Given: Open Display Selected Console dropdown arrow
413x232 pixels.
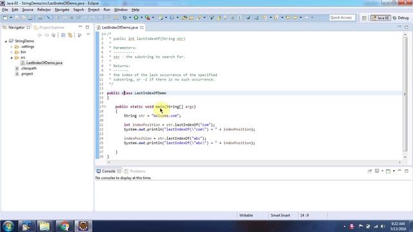Looking at the screenshot, I should 382,171.
